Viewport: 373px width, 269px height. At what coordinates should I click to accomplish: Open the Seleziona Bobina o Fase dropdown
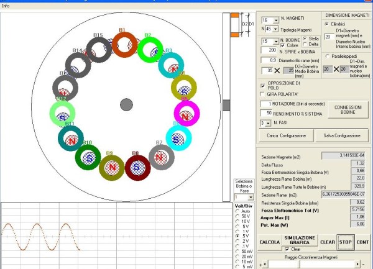click(x=251, y=196)
